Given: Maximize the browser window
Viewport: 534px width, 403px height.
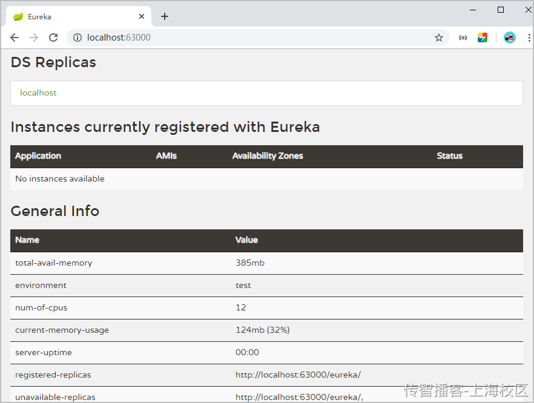Looking at the screenshot, I should (501, 10).
